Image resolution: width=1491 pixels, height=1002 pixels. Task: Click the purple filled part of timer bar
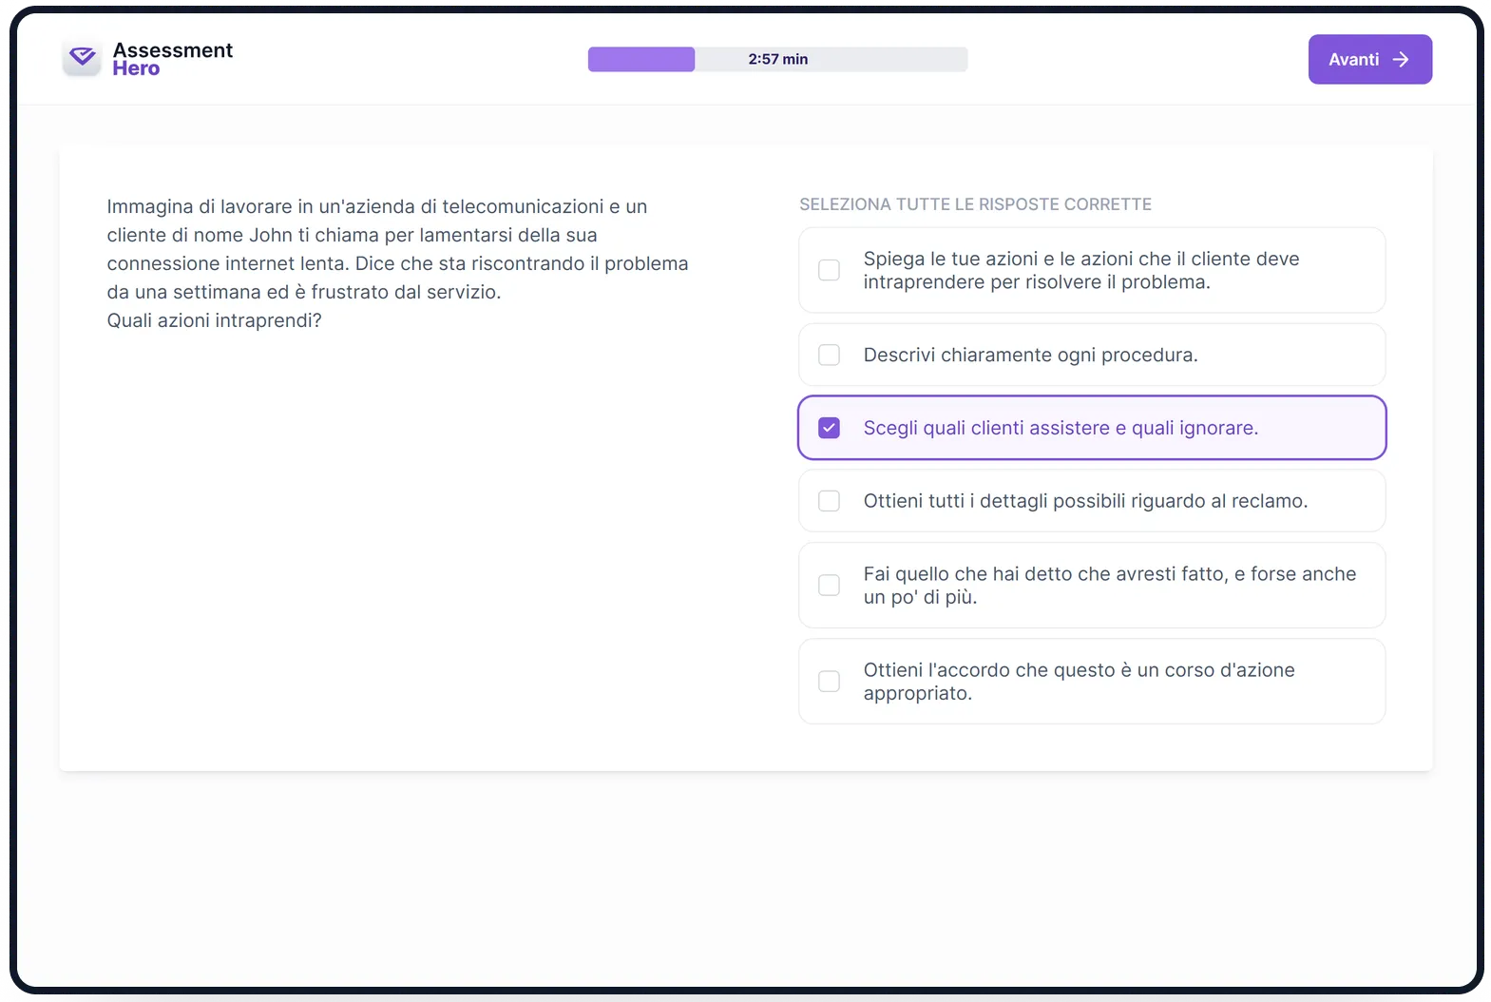pyautogui.click(x=641, y=59)
